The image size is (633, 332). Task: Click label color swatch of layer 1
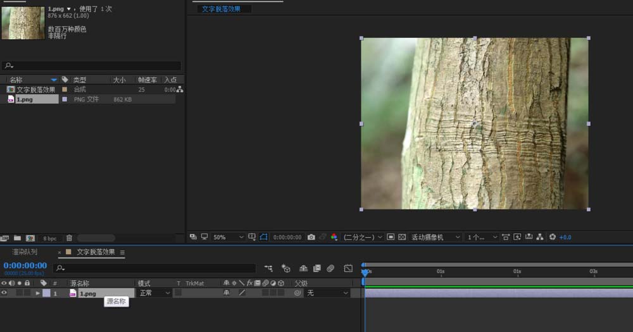click(46, 293)
